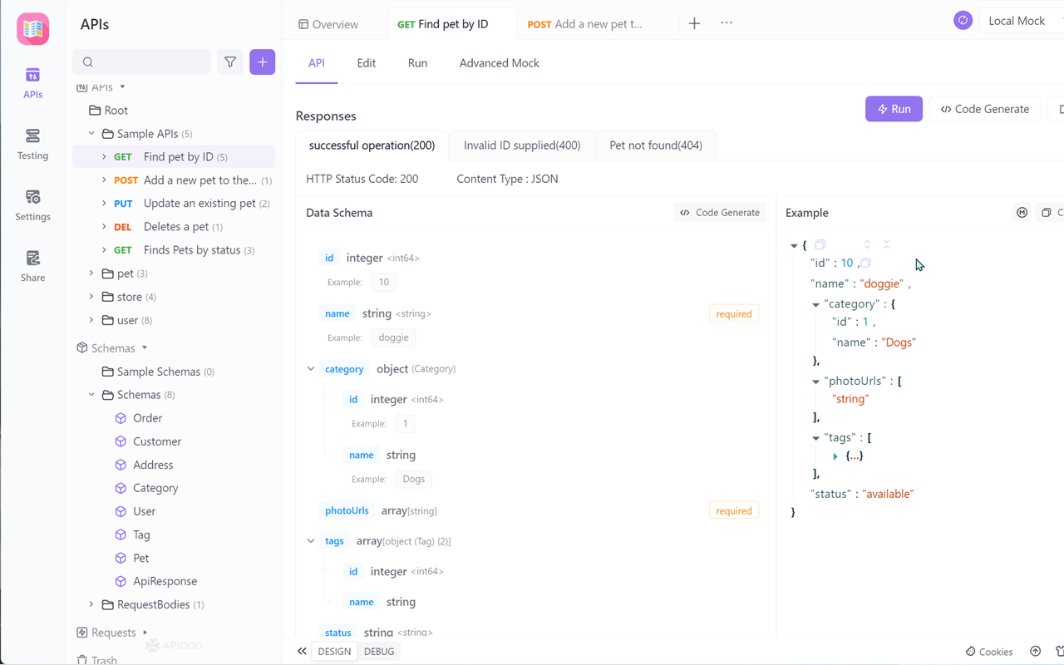1064x665 pixels.
Task: Expand the tags array in the Example JSON
Action: [x=835, y=456]
